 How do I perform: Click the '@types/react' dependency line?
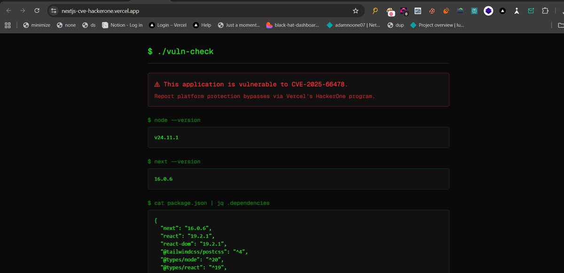click(193, 268)
